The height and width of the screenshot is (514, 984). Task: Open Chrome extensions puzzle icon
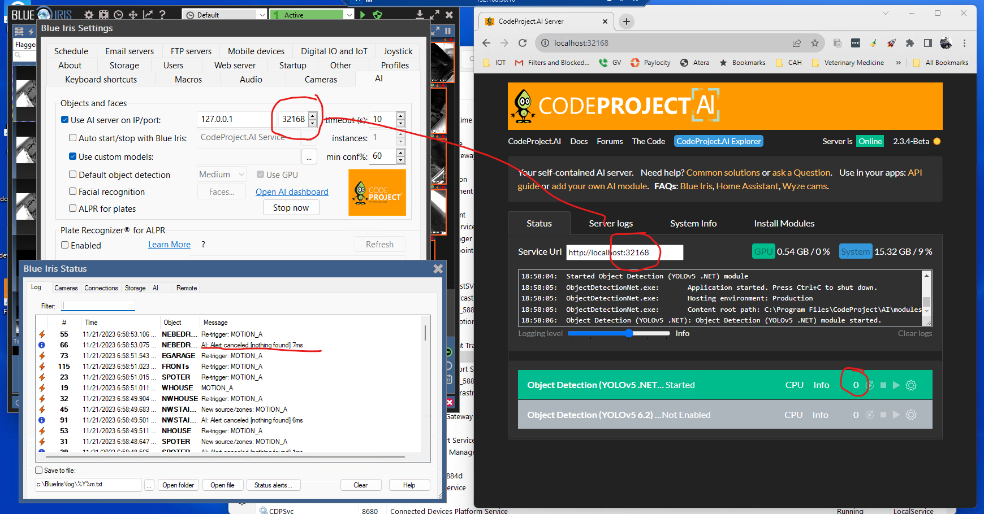(x=910, y=43)
